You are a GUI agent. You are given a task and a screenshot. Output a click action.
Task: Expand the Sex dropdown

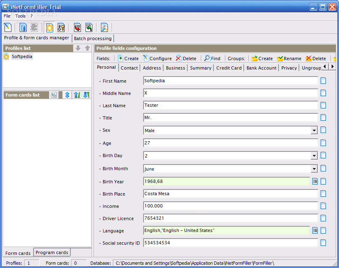click(314, 131)
